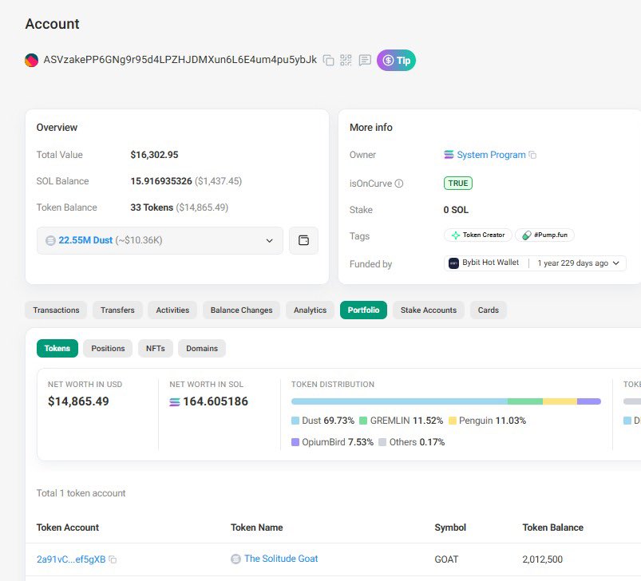Click the isOnCurve info icon
641x581 pixels.
click(399, 184)
